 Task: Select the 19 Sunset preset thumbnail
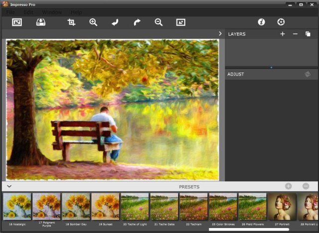pos(105,206)
